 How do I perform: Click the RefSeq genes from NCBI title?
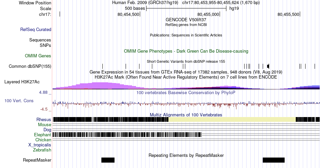(x=186, y=25)
